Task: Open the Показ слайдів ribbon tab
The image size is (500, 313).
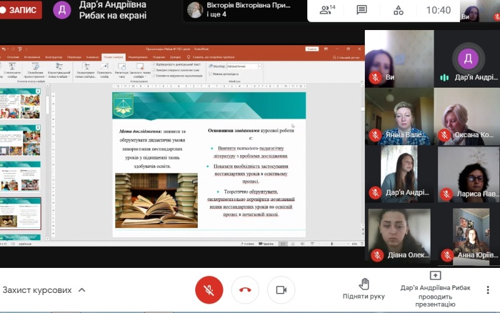Action: (x=113, y=57)
